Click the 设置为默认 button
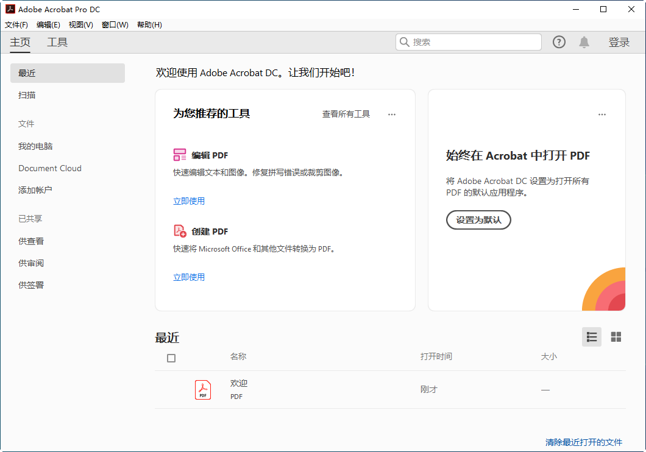Image resolution: width=646 pixels, height=452 pixels. pos(479,220)
